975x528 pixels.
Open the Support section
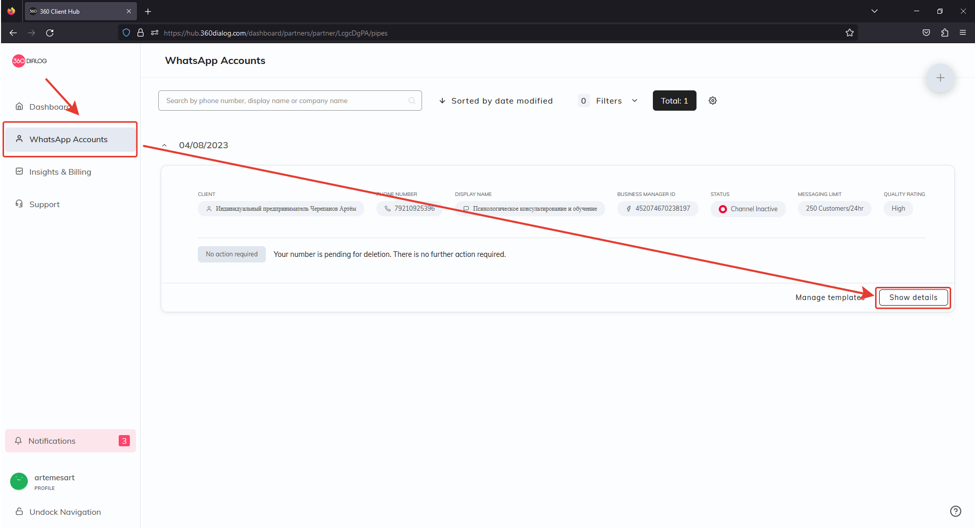coord(44,205)
